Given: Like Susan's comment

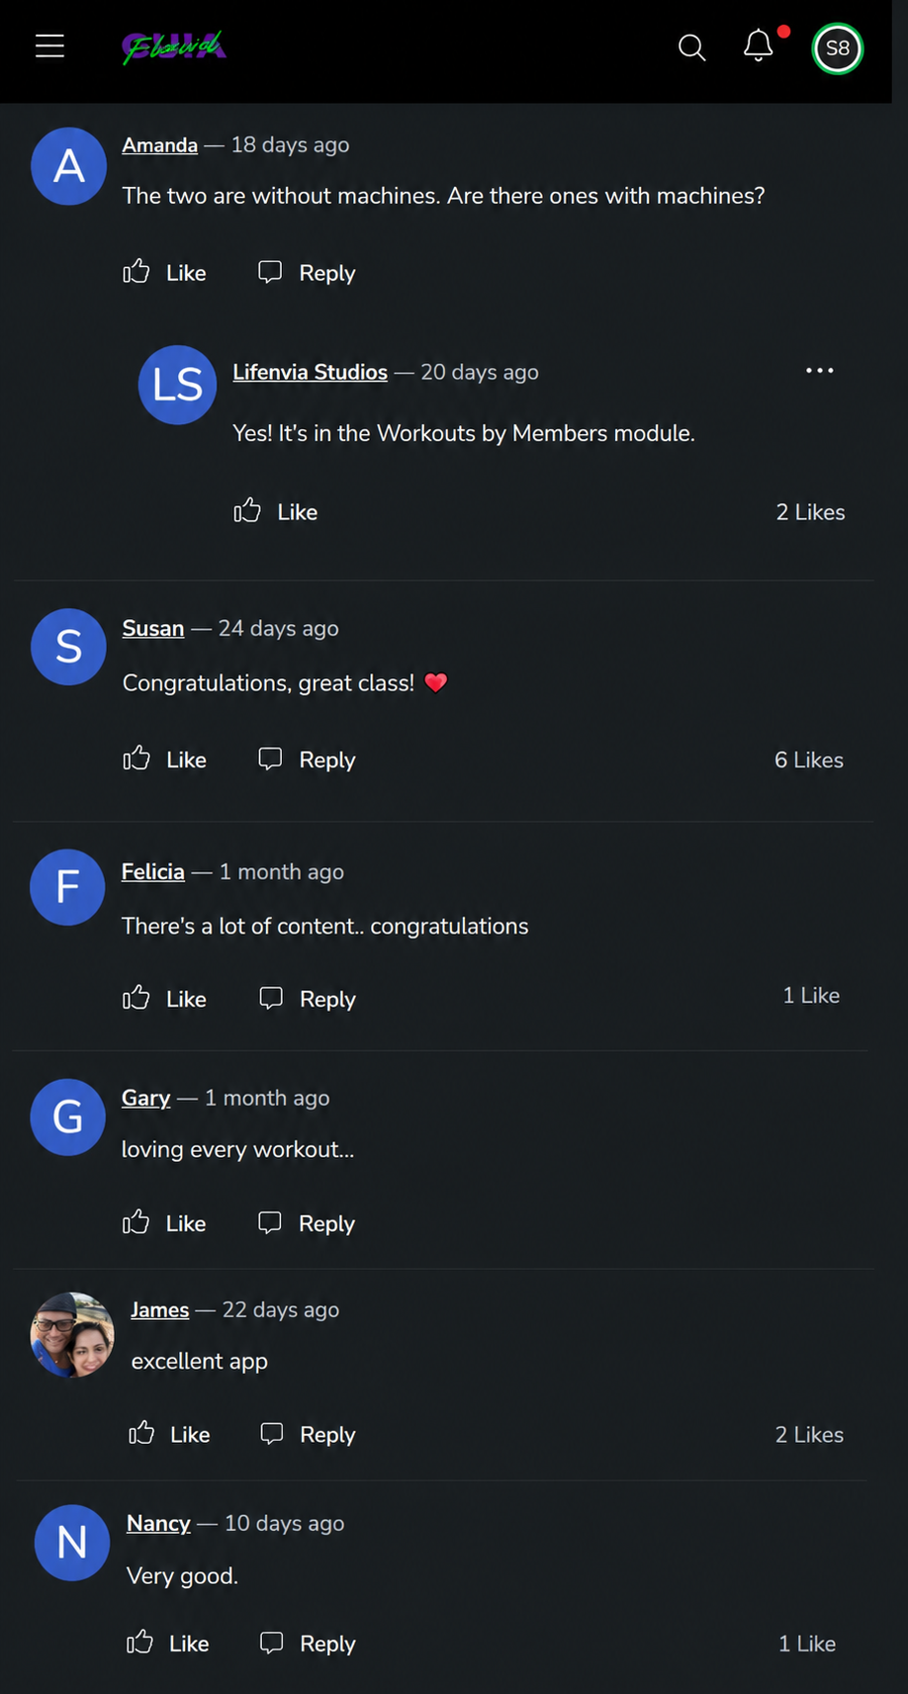Looking at the screenshot, I should [x=164, y=758].
